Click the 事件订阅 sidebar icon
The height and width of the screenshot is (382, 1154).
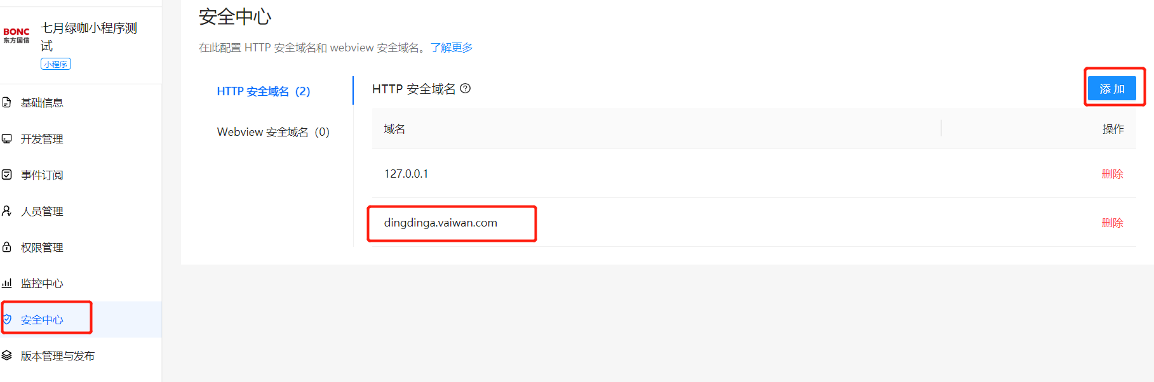tap(6, 175)
